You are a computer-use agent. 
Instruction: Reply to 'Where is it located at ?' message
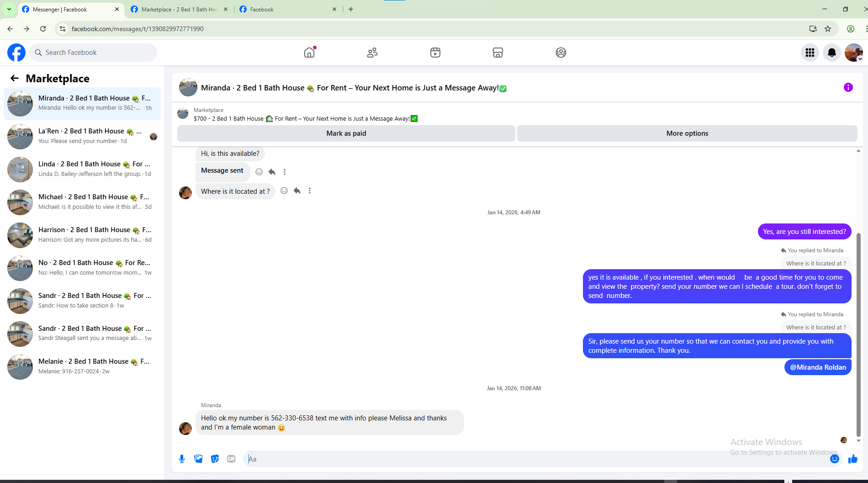[x=297, y=191]
